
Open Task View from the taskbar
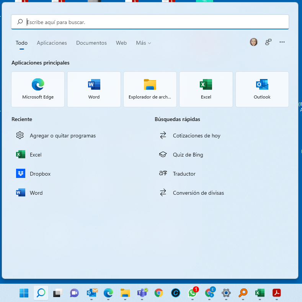pyautogui.click(x=57, y=293)
